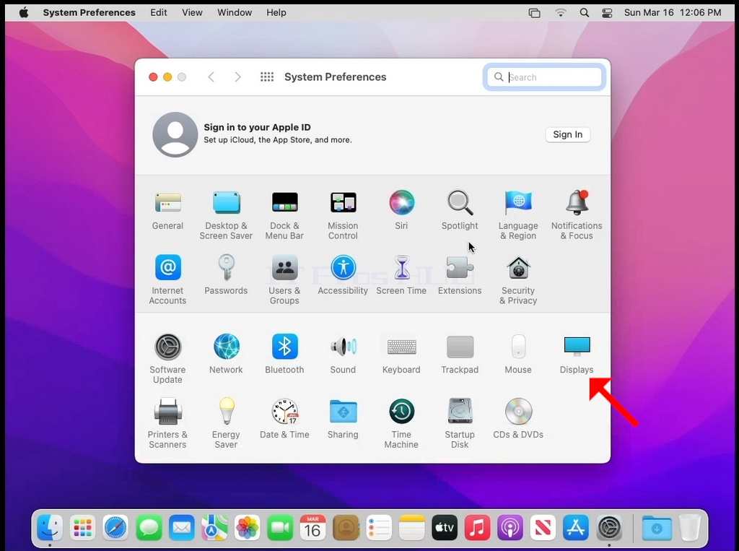Open the System Preferences menu
Viewport: 739px width, 551px height.
pos(89,13)
